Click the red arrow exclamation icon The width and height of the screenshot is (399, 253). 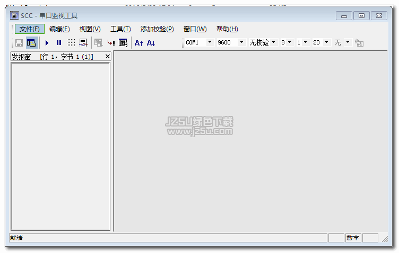(x=111, y=42)
